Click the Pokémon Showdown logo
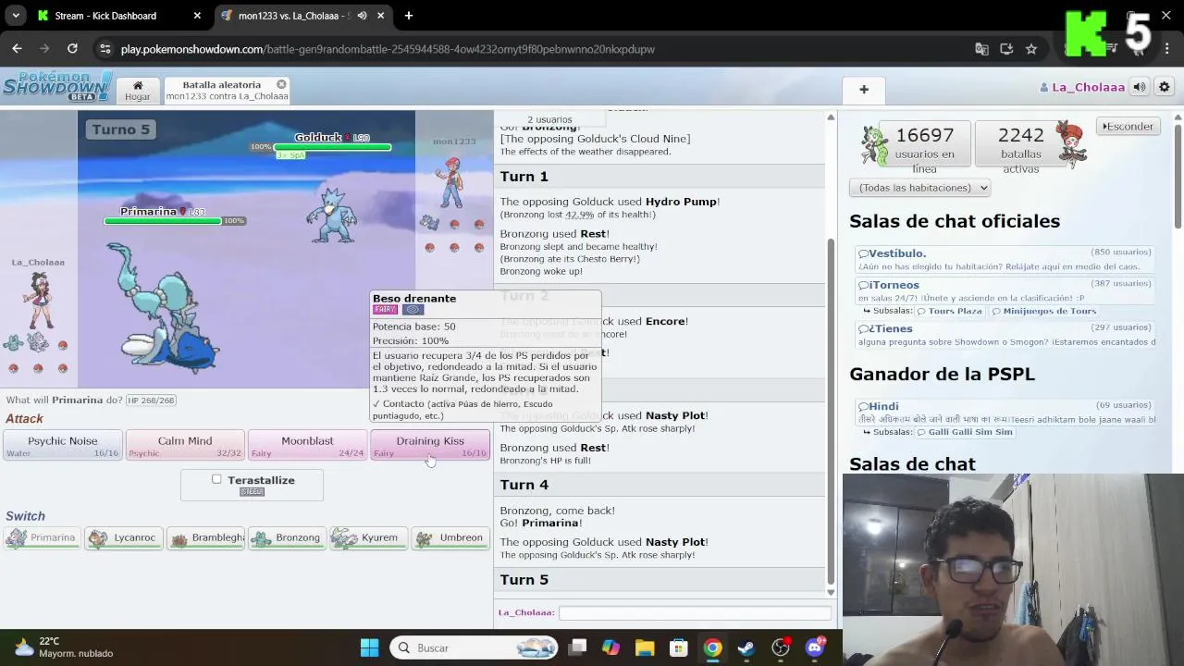Screen dimensions: 1184x666 click(x=57, y=85)
